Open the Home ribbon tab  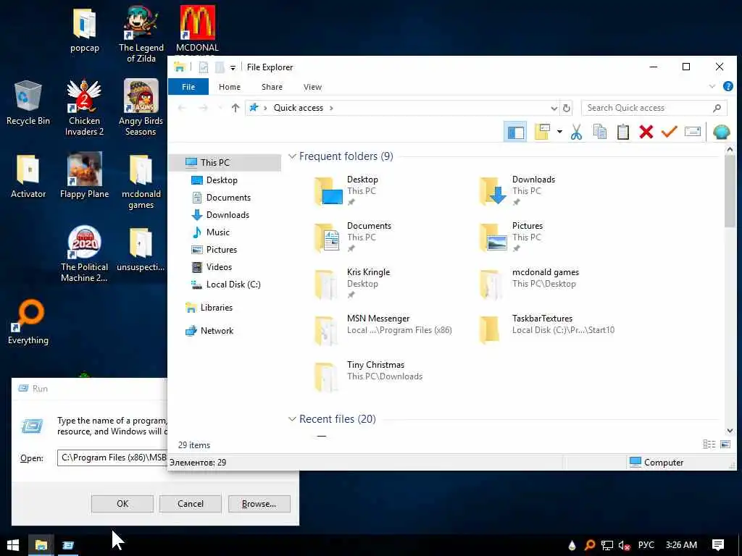230,87
